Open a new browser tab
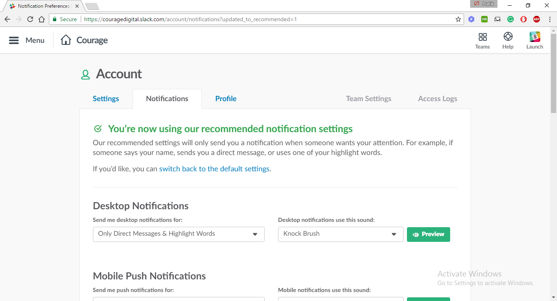 click(92, 6)
